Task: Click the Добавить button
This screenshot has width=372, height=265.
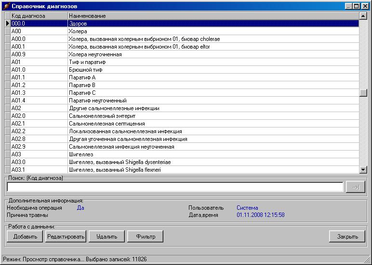Action: (x=25, y=236)
